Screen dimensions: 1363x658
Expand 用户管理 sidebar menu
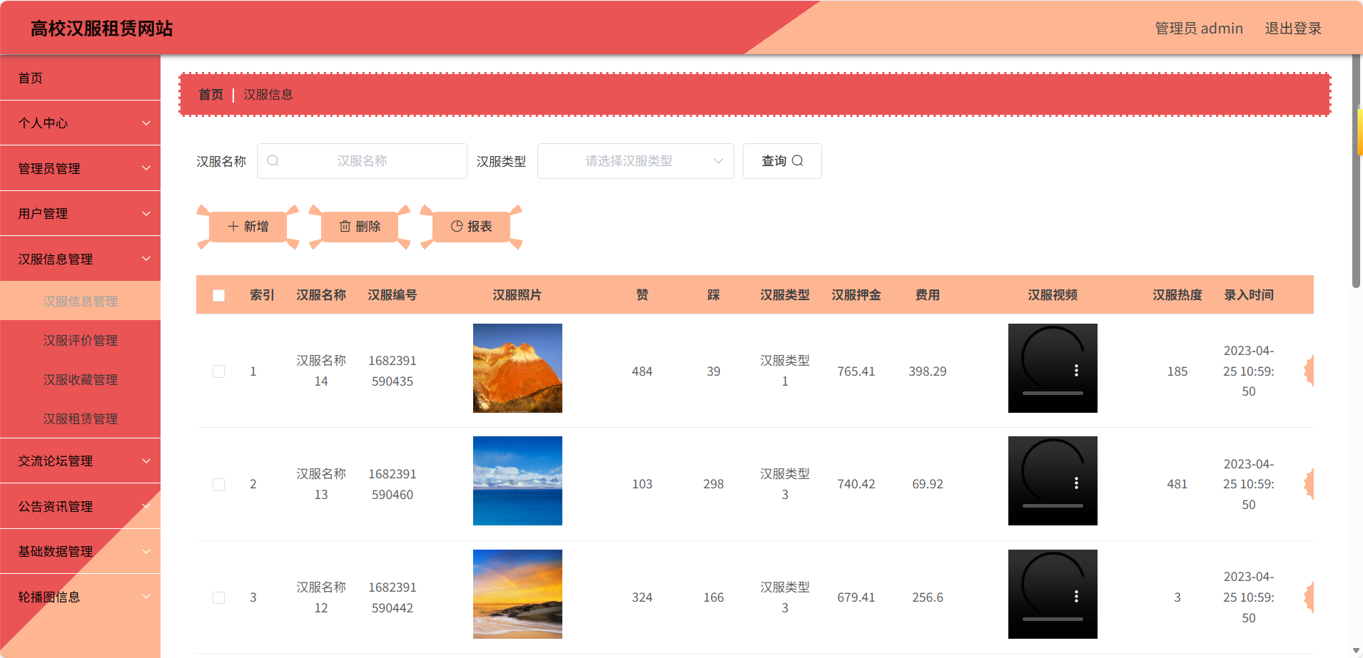(x=80, y=213)
